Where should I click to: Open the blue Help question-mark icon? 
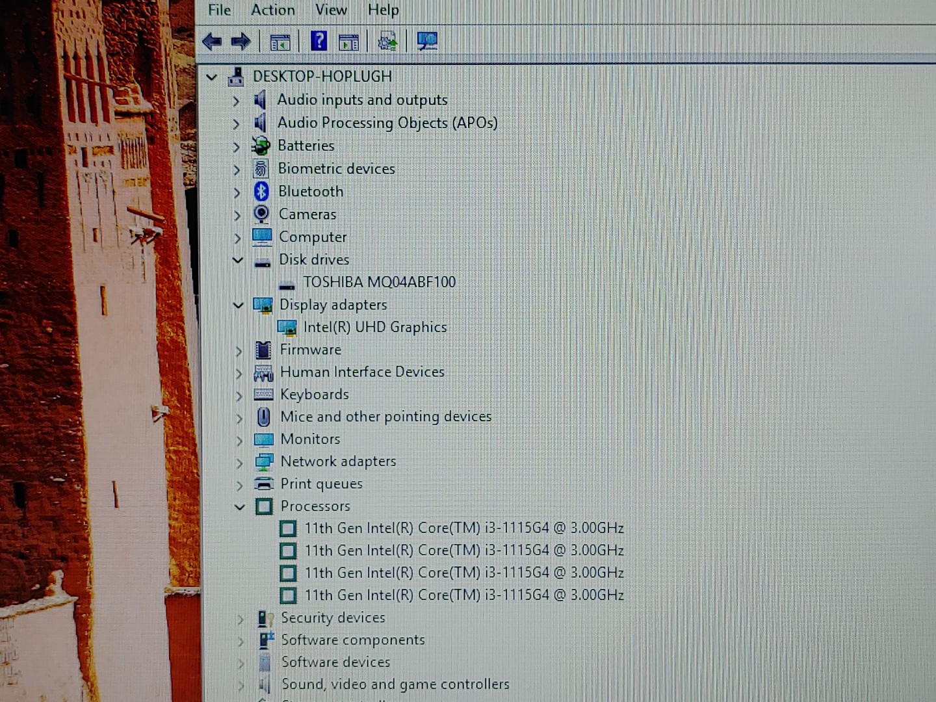click(318, 42)
